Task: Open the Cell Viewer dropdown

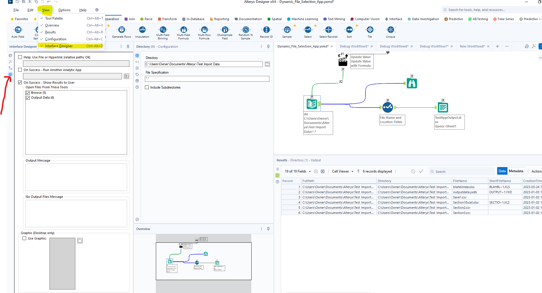Action: [x=342, y=171]
